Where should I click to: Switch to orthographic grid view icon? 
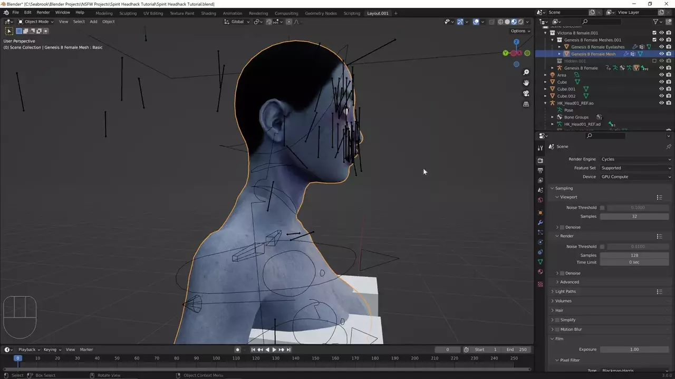click(526, 104)
